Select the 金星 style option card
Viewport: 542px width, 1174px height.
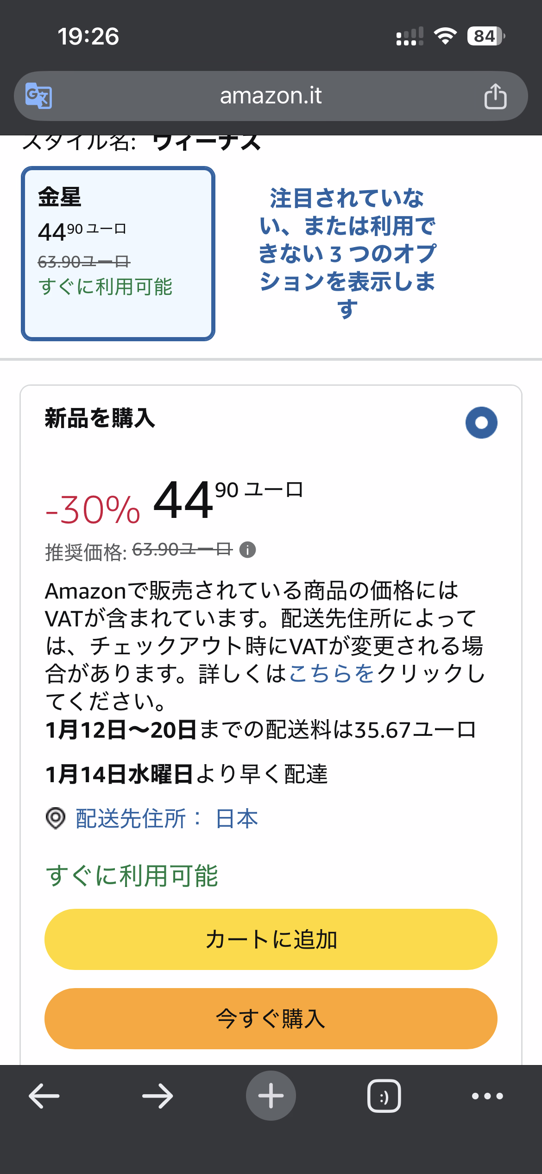tap(118, 254)
